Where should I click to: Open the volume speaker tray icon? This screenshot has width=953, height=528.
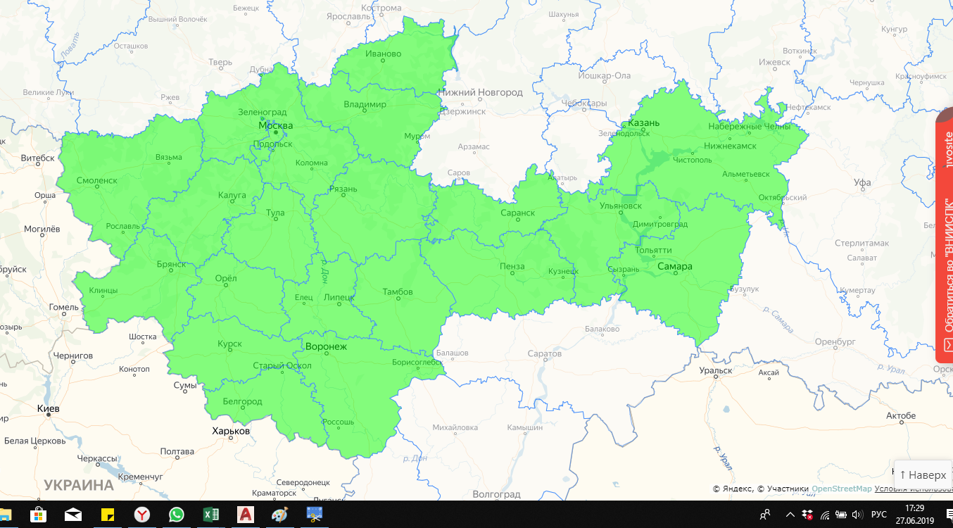point(857,515)
